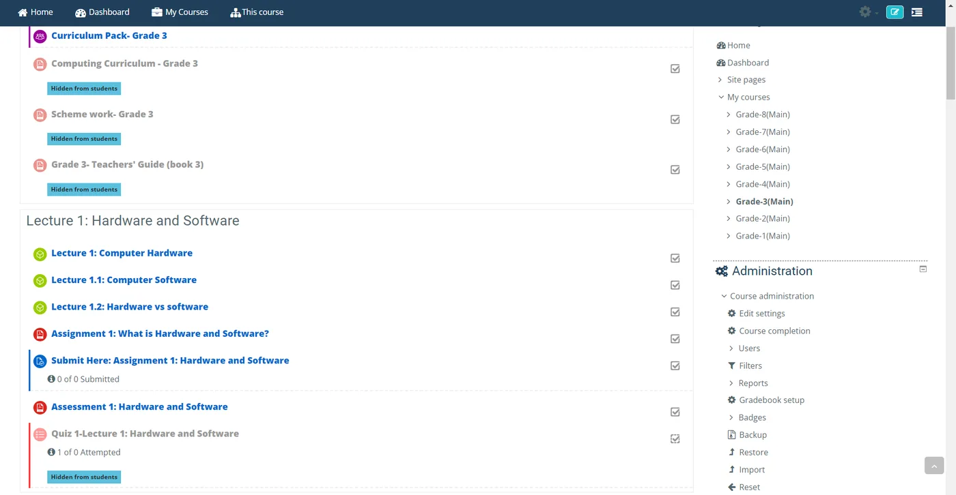956x495 pixels.
Task: Click the sidebar block toggle icon in the top bar
Action: [x=917, y=12]
